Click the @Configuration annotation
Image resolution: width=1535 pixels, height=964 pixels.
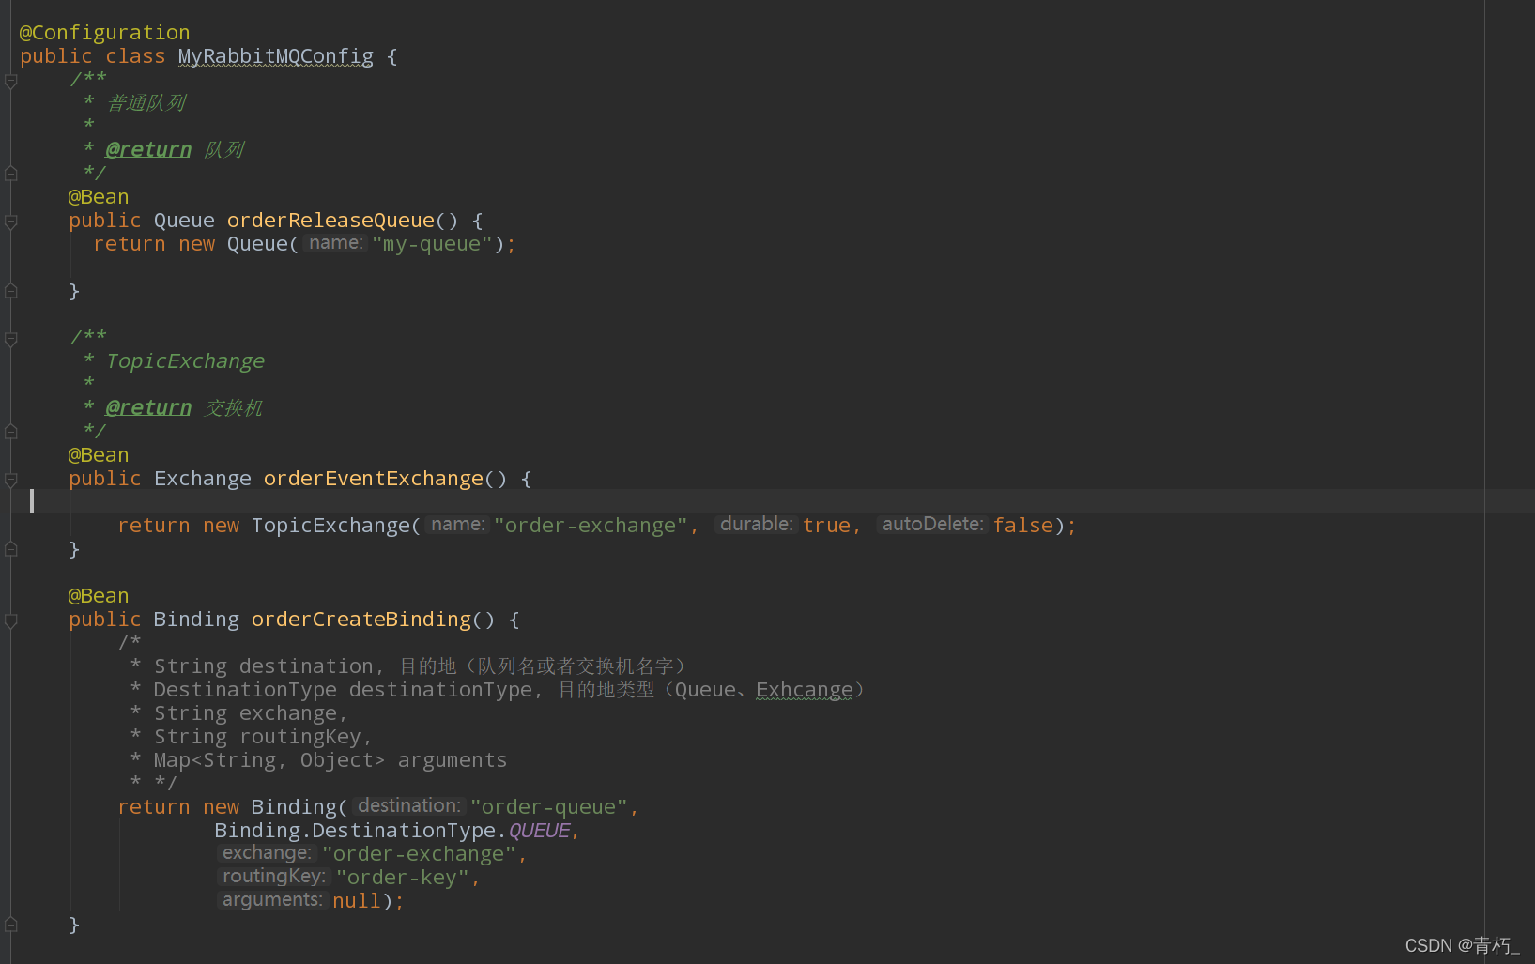pyautogui.click(x=104, y=33)
